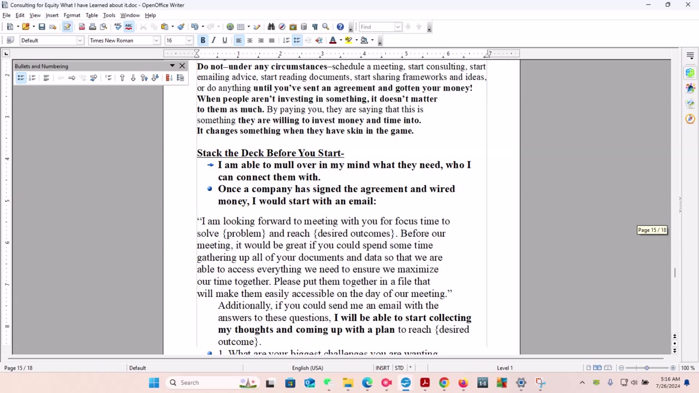This screenshot has height=393, width=699.
Task: Open the Insert menu
Action: (x=52, y=15)
